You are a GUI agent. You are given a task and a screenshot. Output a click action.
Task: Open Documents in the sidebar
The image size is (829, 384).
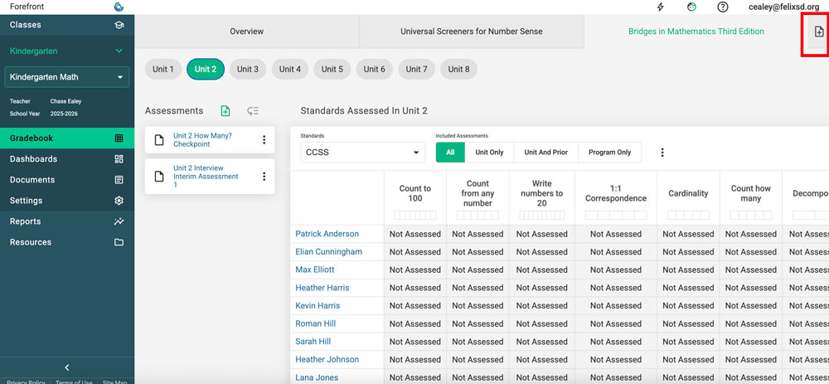coord(67,180)
